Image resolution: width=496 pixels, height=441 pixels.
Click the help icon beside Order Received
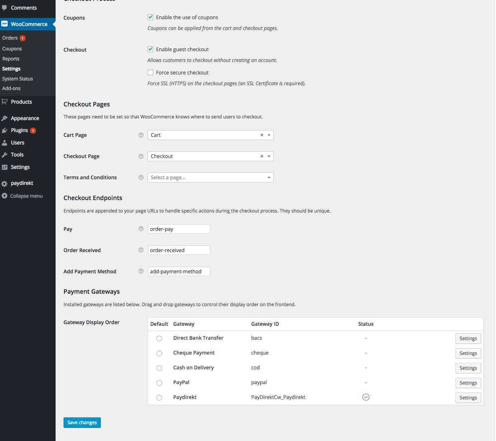[x=141, y=250]
